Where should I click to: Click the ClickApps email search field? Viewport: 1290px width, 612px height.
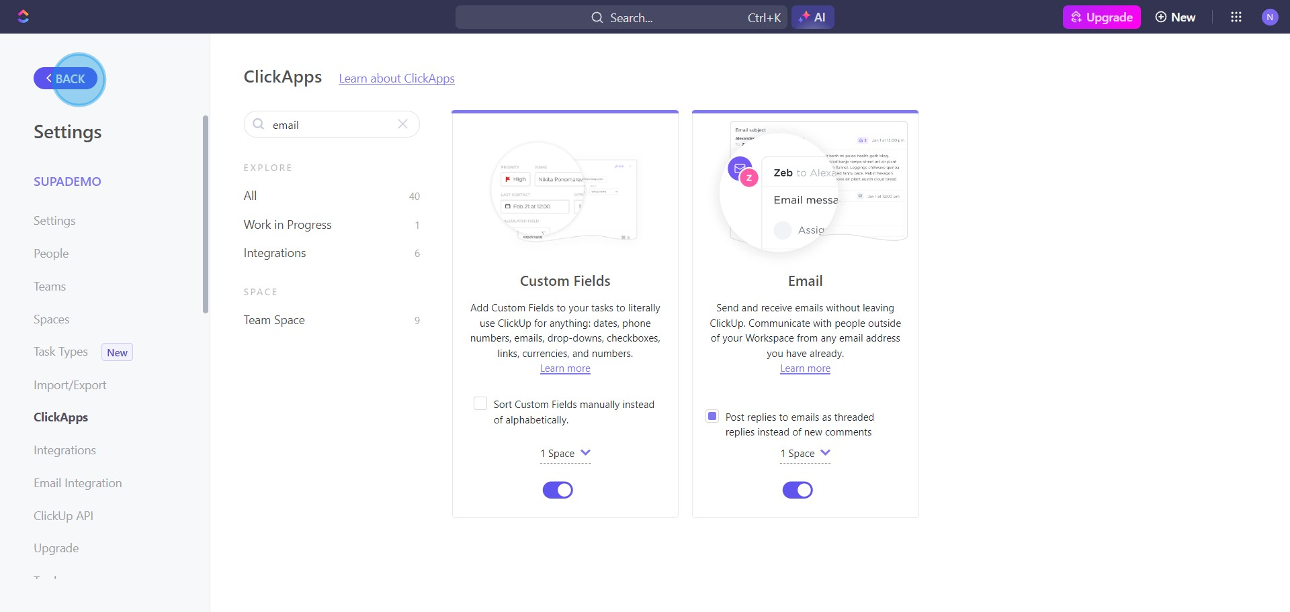(331, 124)
